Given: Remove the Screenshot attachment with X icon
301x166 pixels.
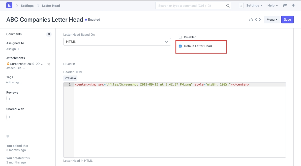Looking at the screenshot, I should (x=49, y=64).
